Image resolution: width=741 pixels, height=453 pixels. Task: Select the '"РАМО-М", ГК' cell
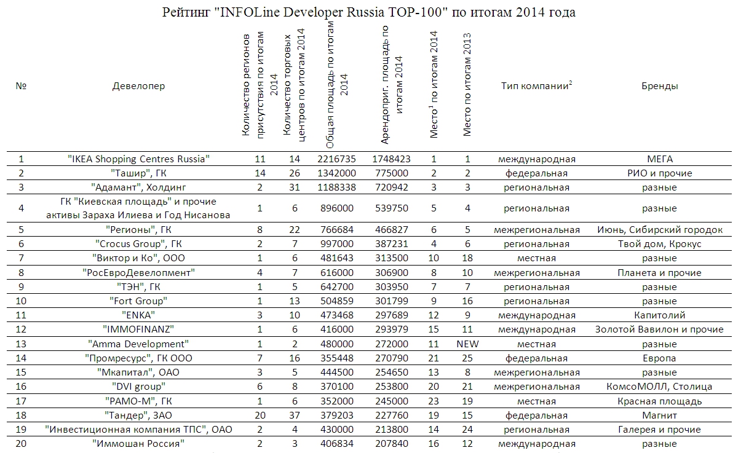click(138, 401)
